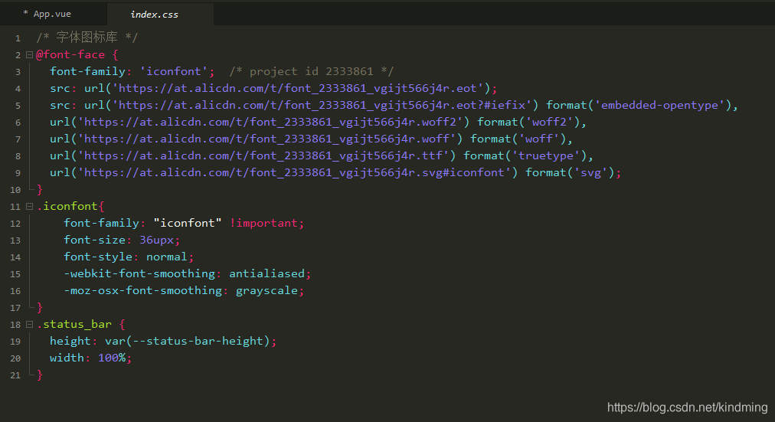Viewport: 775px width, 422px height.
Task: Click the normal value on line 14
Action: click(167, 257)
